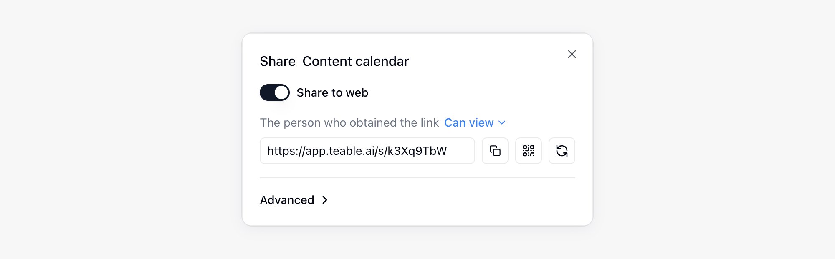The height and width of the screenshot is (259, 835).
Task: Copy the share link to clipboard
Action: click(495, 151)
